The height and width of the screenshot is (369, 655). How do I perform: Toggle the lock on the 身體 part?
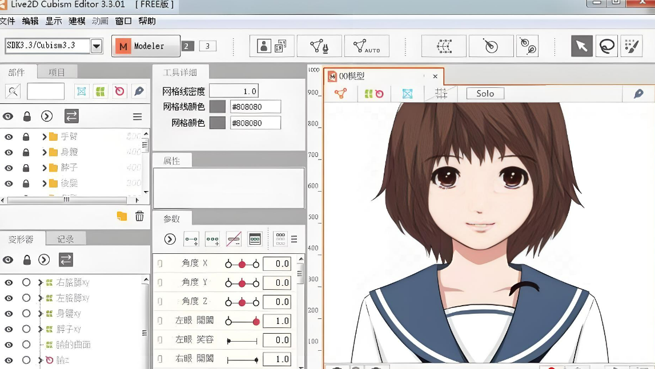point(26,152)
